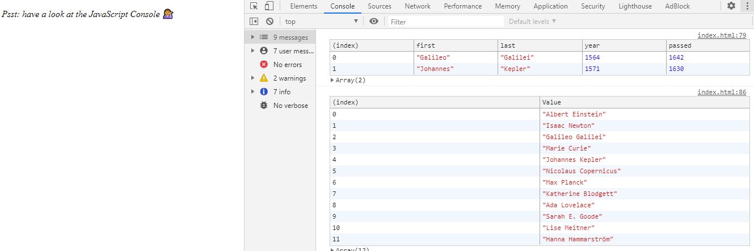Open DevTools settings gear
The image size is (754, 251).
pos(731,6)
